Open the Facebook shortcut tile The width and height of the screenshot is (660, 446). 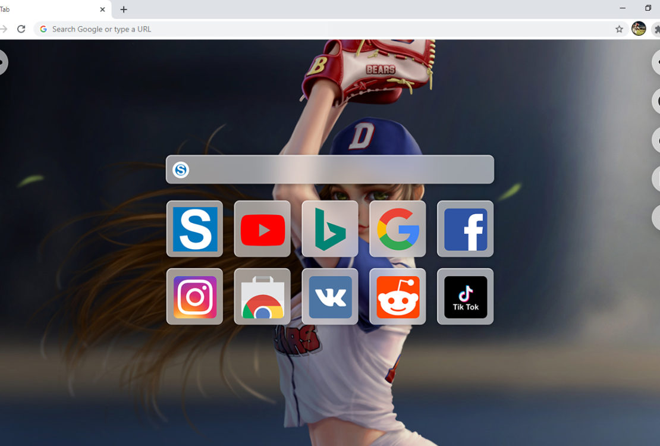466,229
